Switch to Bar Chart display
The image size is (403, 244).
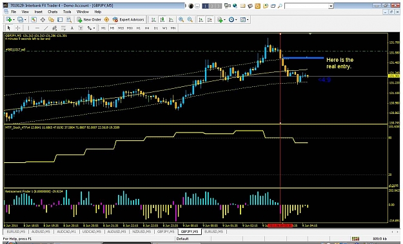point(153,19)
